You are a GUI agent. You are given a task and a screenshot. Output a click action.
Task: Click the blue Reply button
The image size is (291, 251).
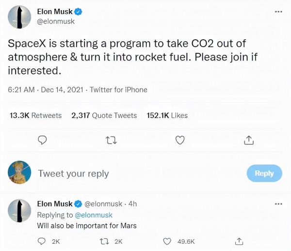tap(264, 173)
